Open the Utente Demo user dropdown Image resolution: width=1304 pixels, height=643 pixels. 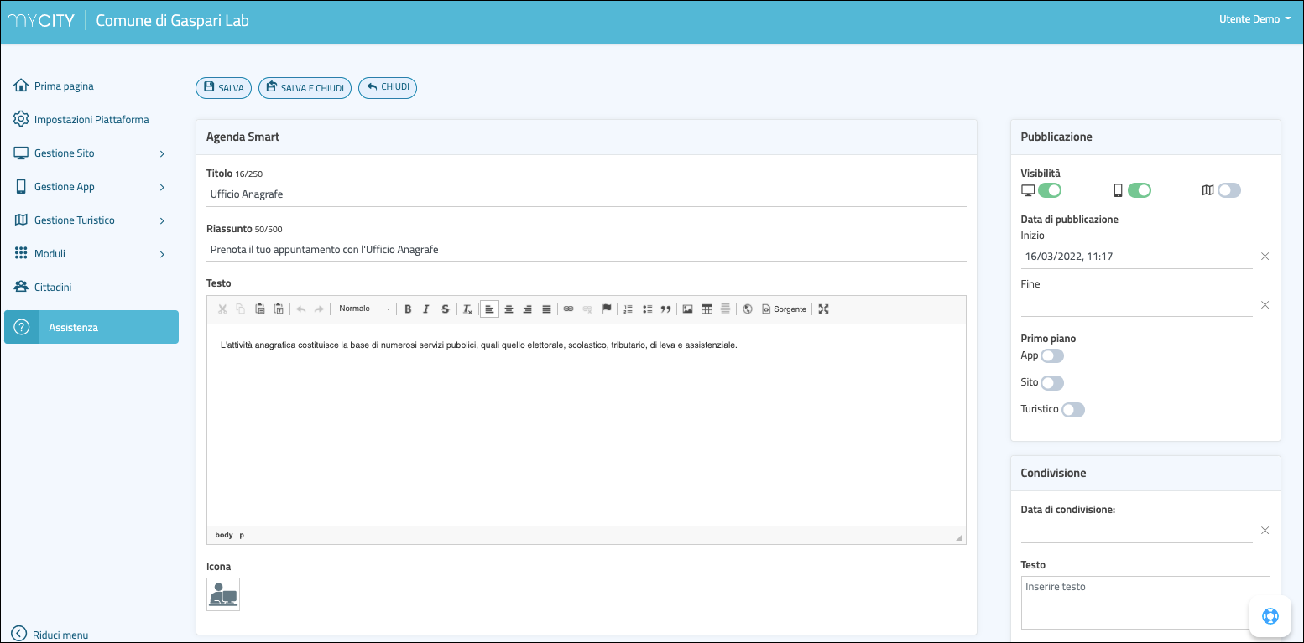tap(1254, 19)
